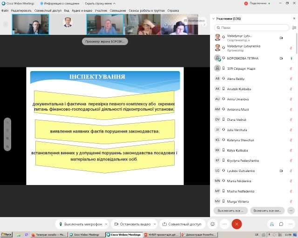
Task: Open more options three-dot button beside reactions
Action: pyautogui.click(x=224, y=224)
